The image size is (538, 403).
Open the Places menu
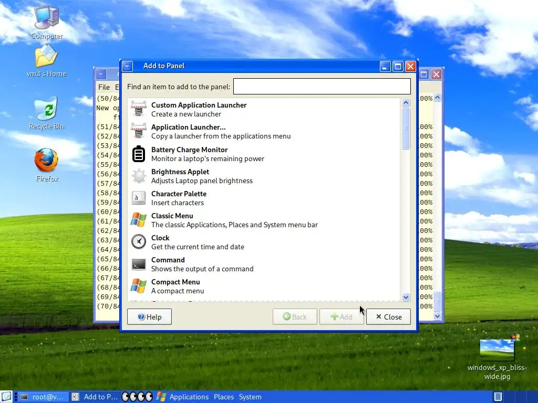click(224, 397)
